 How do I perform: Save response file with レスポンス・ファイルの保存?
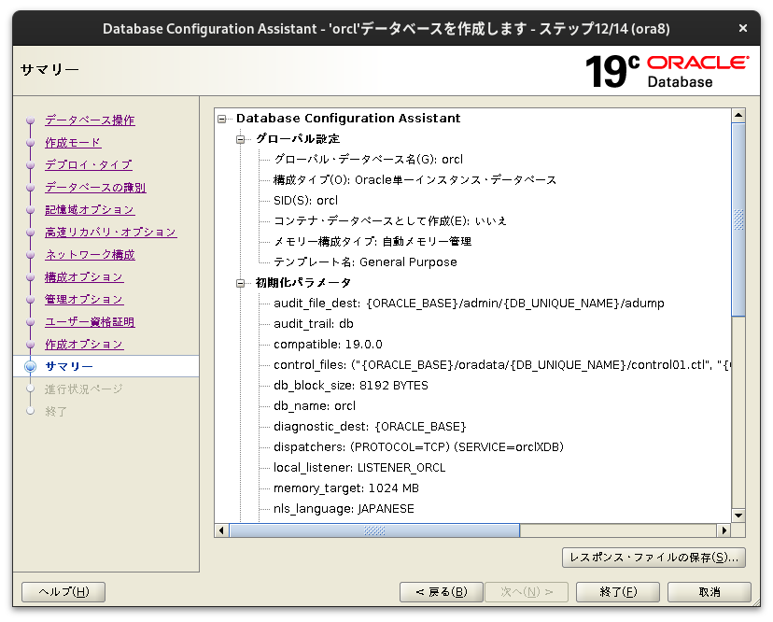[654, 558]
